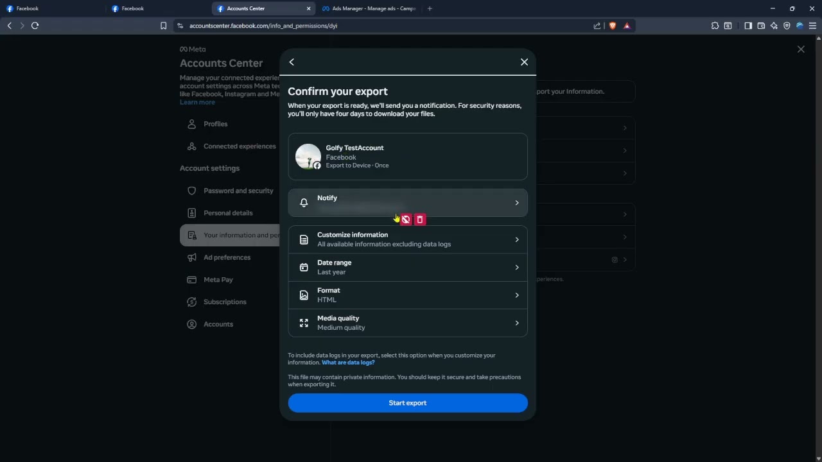
Task: Open site information icon in the address bar
Action: coord(180,26)
